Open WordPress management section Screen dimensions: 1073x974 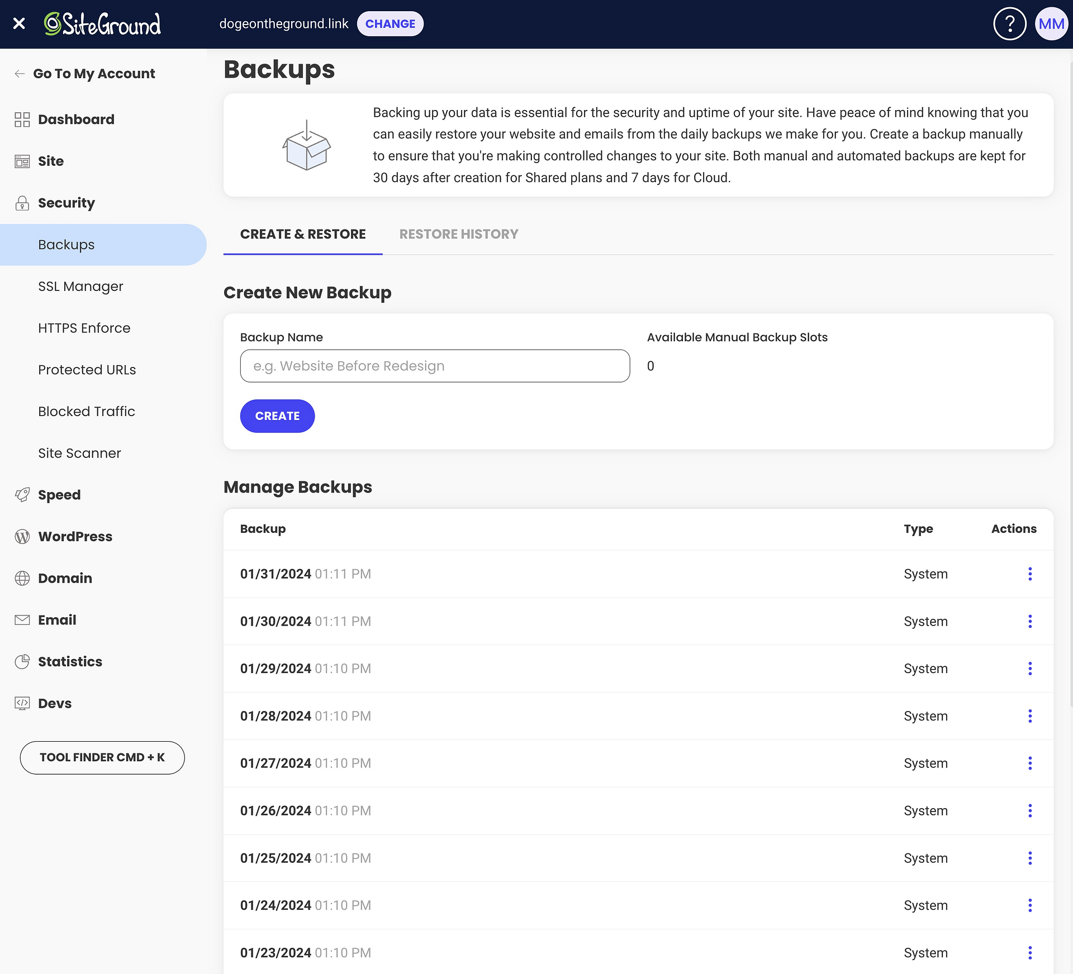[x=74, y=535]
